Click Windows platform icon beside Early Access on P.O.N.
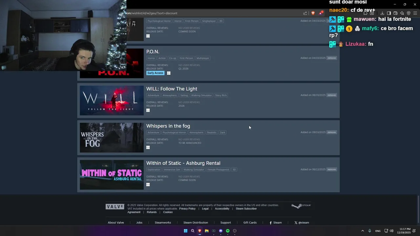 169,73
